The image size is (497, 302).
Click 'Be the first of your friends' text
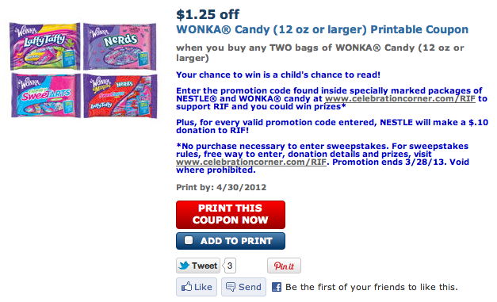[372, 287]
